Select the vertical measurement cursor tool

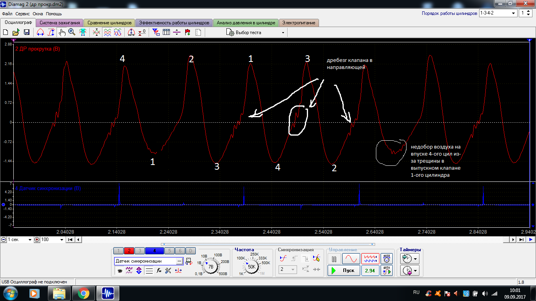[51, 33]
